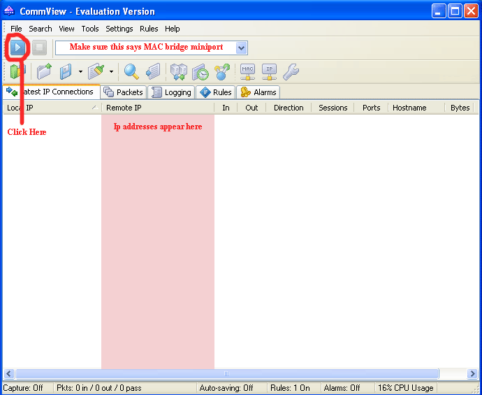Open the IP aliases icon
The width and height of the screenshot is (482, 395).
(x=269, y=72)
